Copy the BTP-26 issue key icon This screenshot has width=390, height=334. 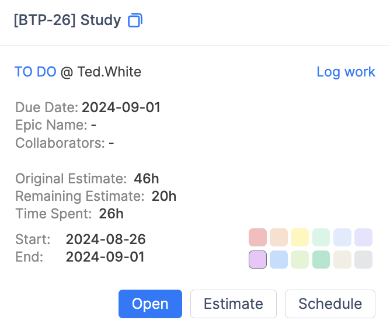[135, 20]
